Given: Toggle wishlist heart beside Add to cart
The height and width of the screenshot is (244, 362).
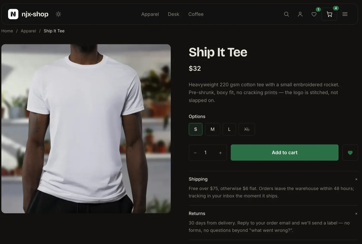Looking at the screenshot, I should point(350,153).
